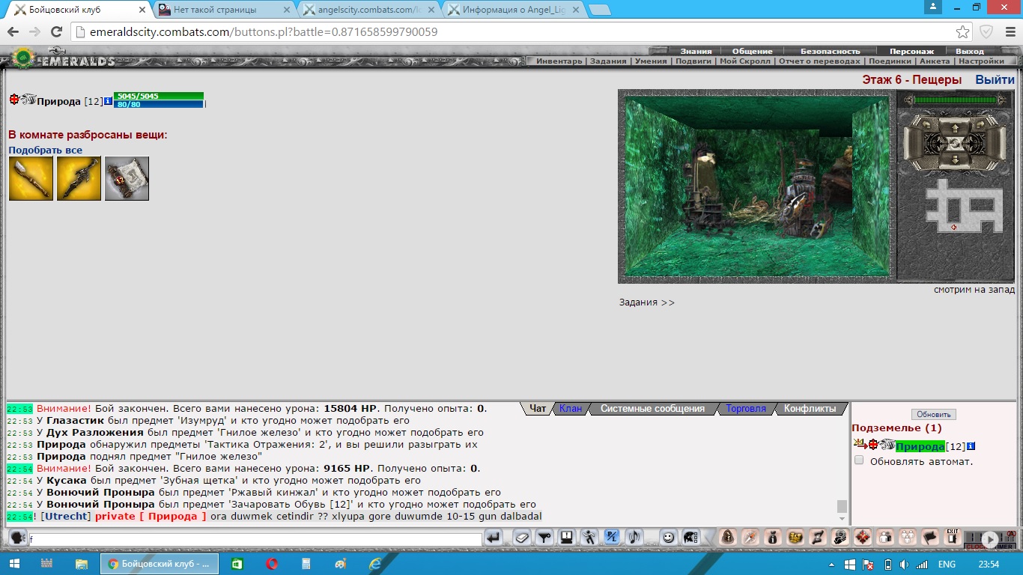
Task: Click the clock timer play button
Action: (989, 538)
